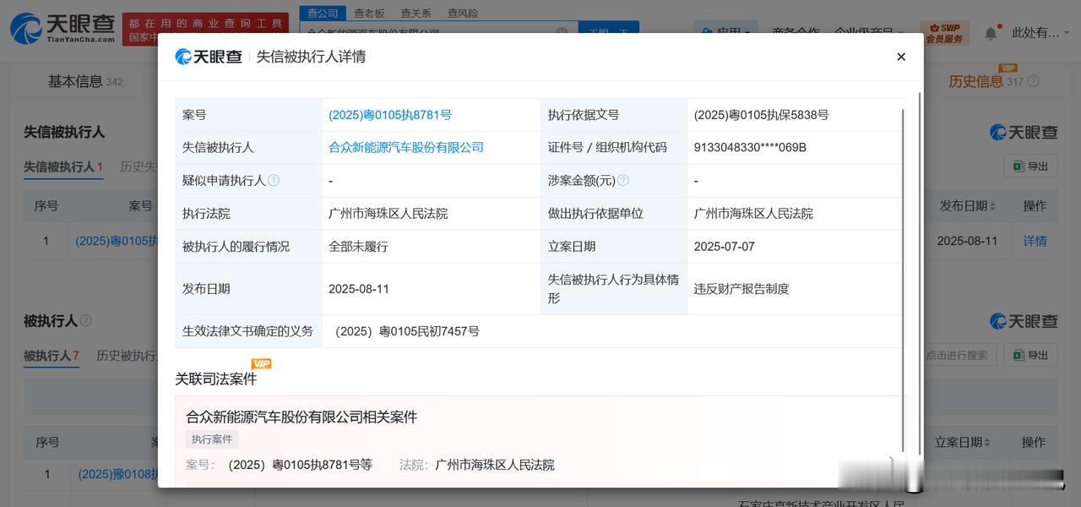Clear the search box with the X icon

tap(562, 32)
